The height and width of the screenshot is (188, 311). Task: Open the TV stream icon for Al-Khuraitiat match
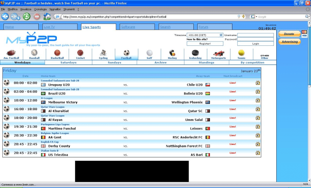[258, 109]
